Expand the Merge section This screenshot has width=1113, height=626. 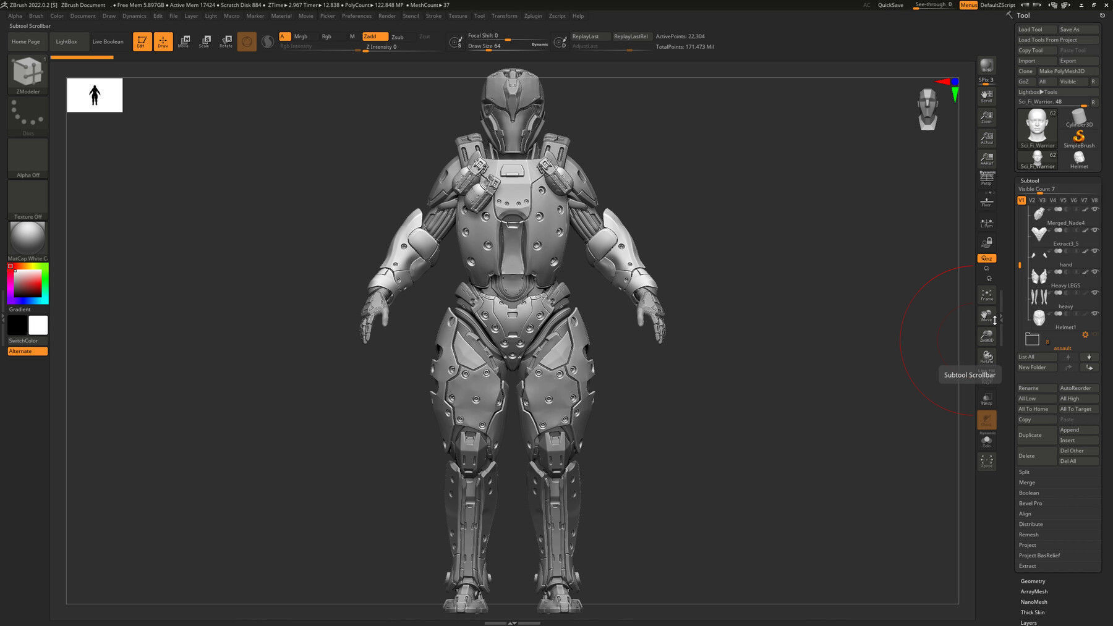[1026, 483]
